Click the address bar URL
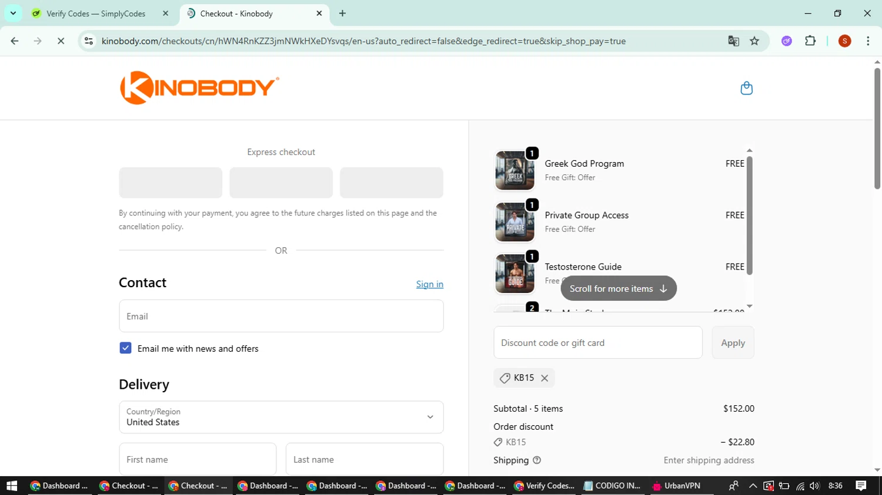The image size is (882, 495). tap(363, 41)
